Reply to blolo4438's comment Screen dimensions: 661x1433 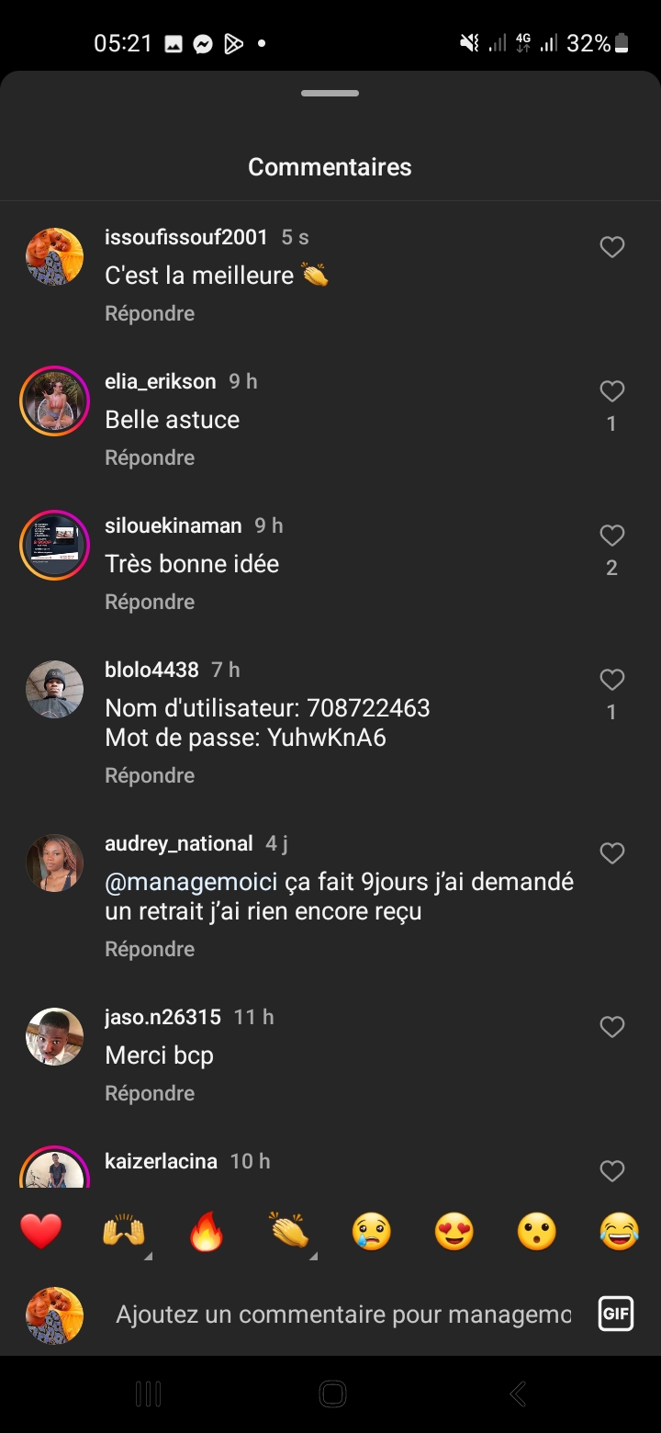coord(150,775)
